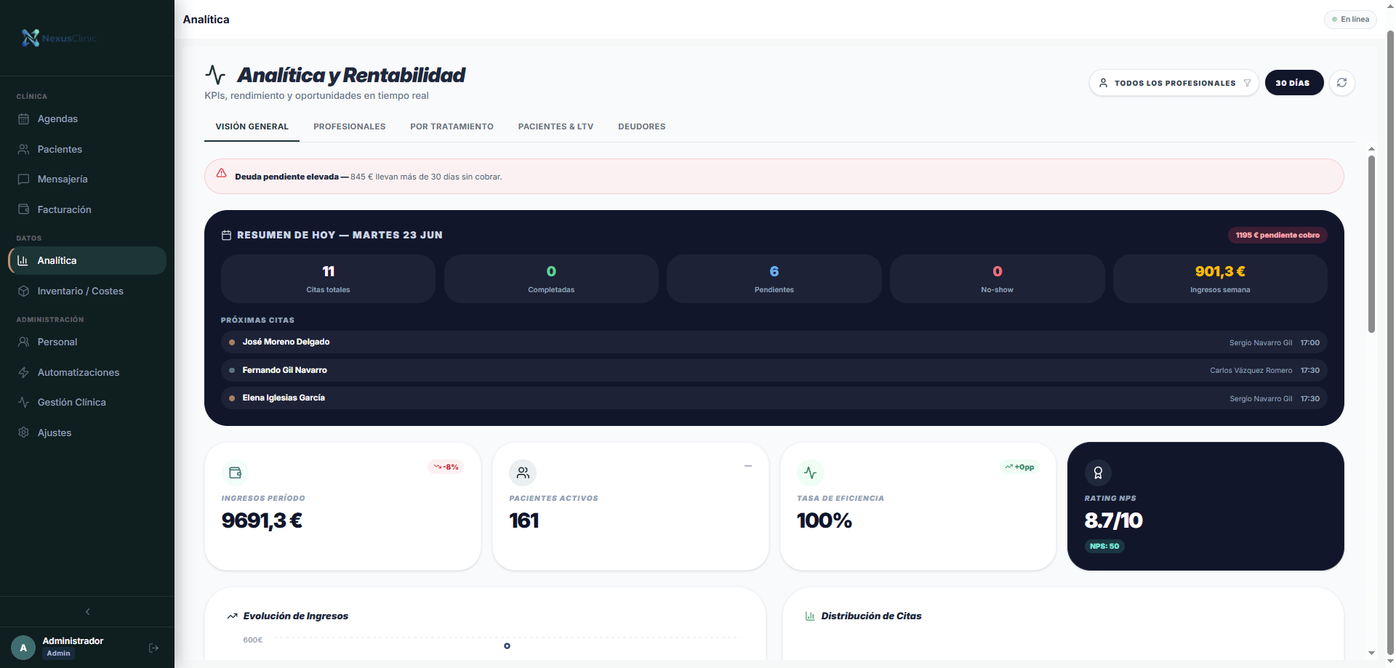Open Fernando Gil Navarro appointment row
The height and width of the screenshot is (668, 1396).
tap(774, 370)
